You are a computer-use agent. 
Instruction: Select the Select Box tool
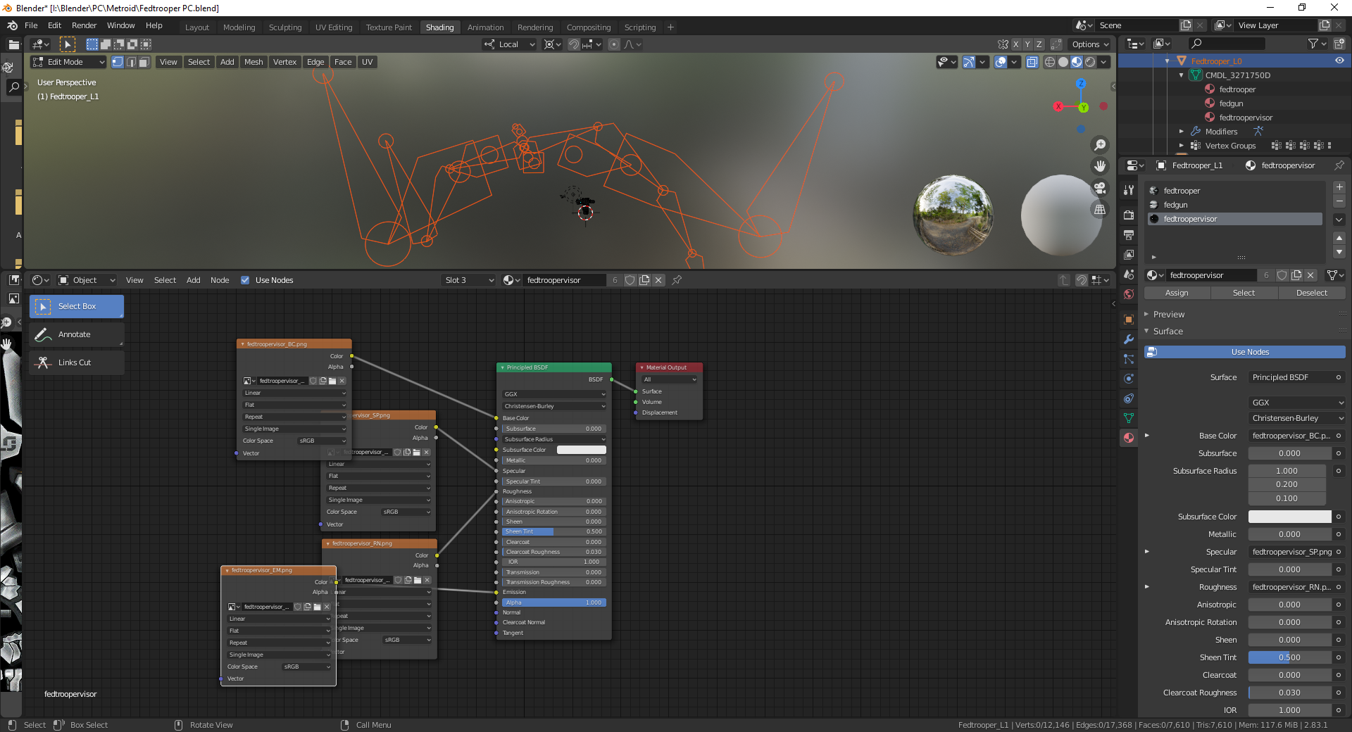point(76,306)
